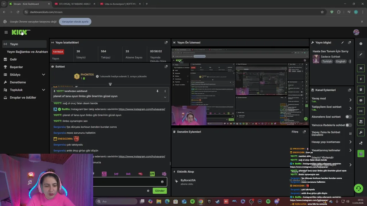The image size is (367, 206).
Task: Toggle Yalnızca ifadelerle sohbet switch
Action: 348,125
